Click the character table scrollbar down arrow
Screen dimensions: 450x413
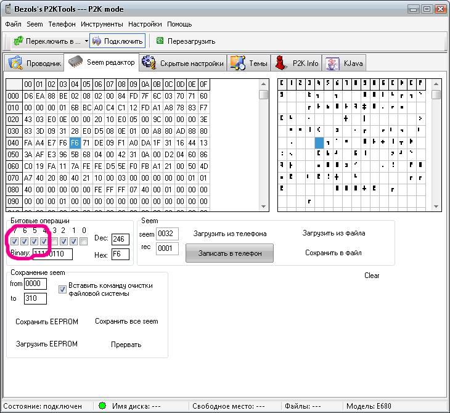click(436, 206)
